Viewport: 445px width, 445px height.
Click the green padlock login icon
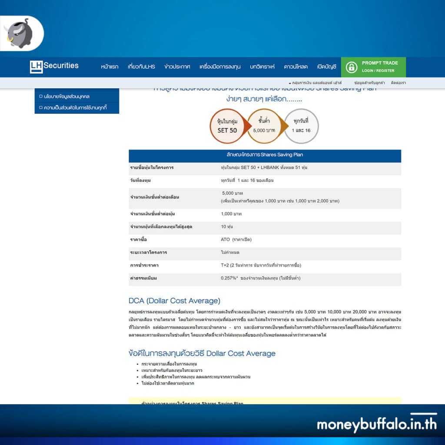(351, 67)
